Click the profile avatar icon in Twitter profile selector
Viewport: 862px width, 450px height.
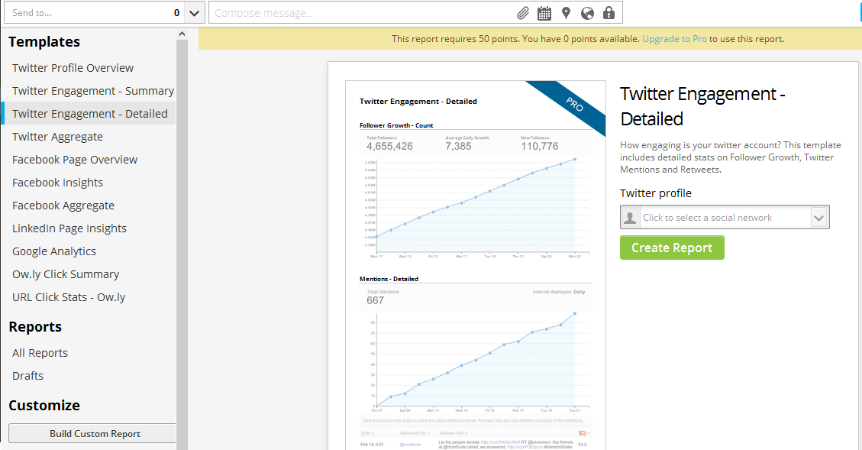click(x=630, y=217)
